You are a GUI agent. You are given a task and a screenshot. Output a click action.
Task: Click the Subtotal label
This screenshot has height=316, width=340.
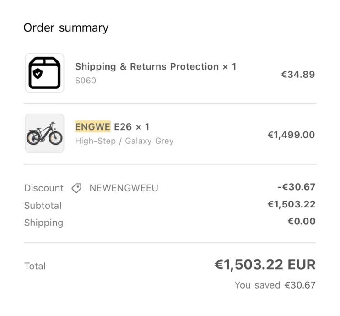pyautogui.click(x=43, y=206)
